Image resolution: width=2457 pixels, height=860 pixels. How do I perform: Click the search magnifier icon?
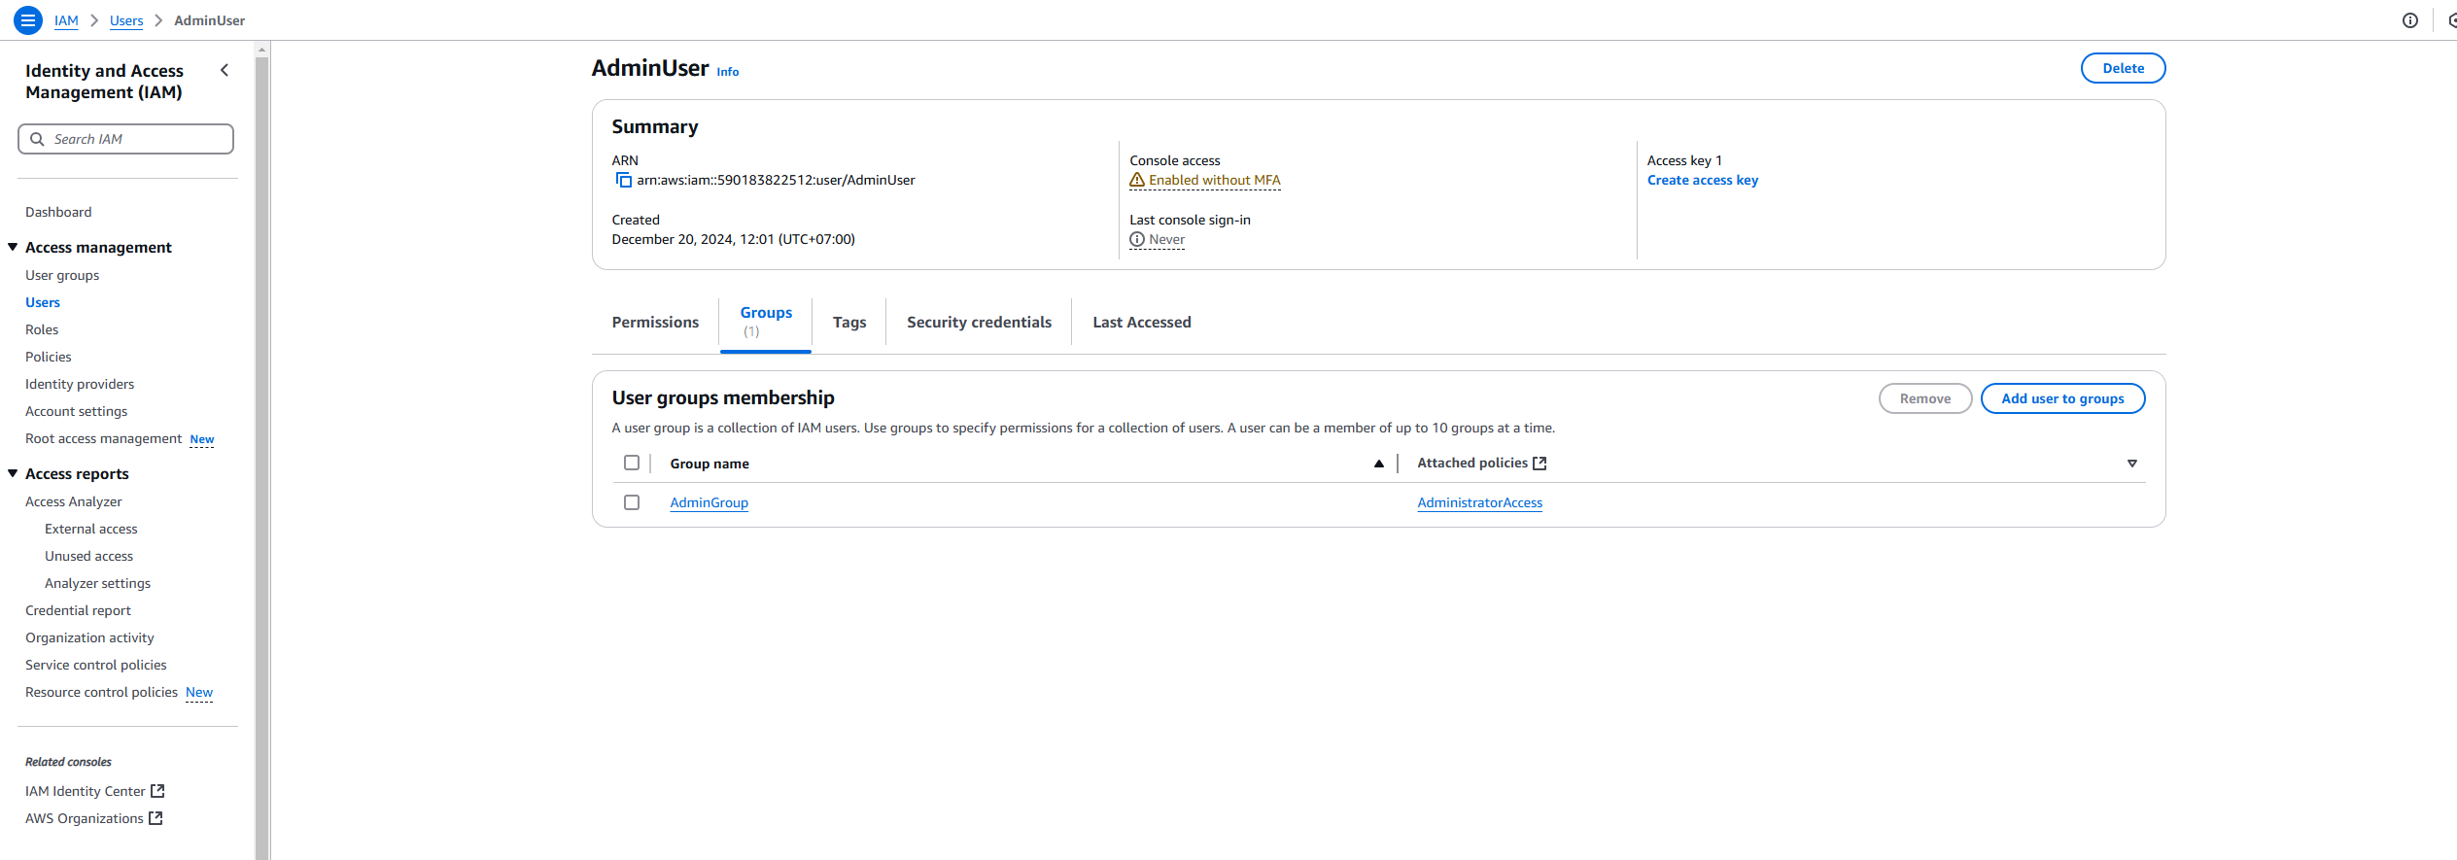[37, 139]
